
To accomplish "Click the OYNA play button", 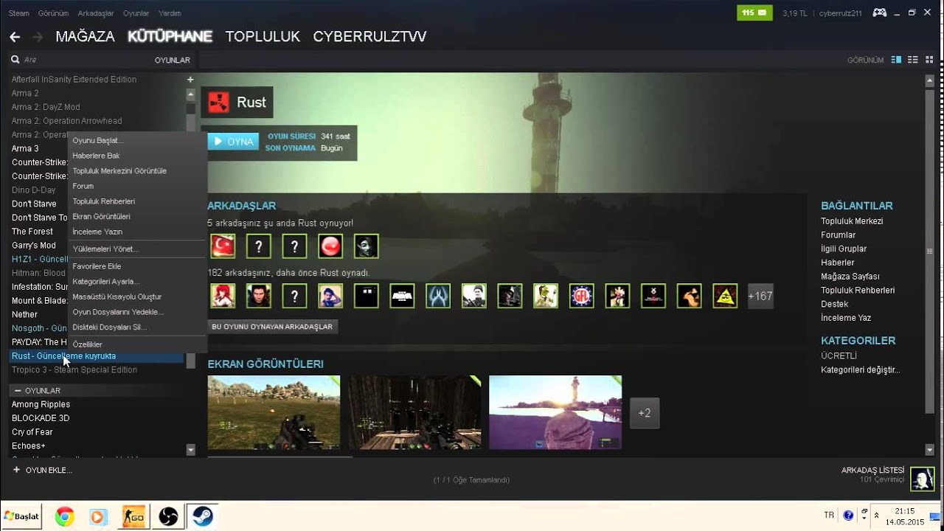I will 233,142.
